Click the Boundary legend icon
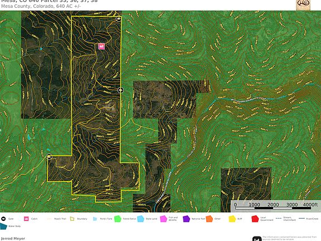The height and width of the screenshot is (241, 321). [x=72, y=219]
